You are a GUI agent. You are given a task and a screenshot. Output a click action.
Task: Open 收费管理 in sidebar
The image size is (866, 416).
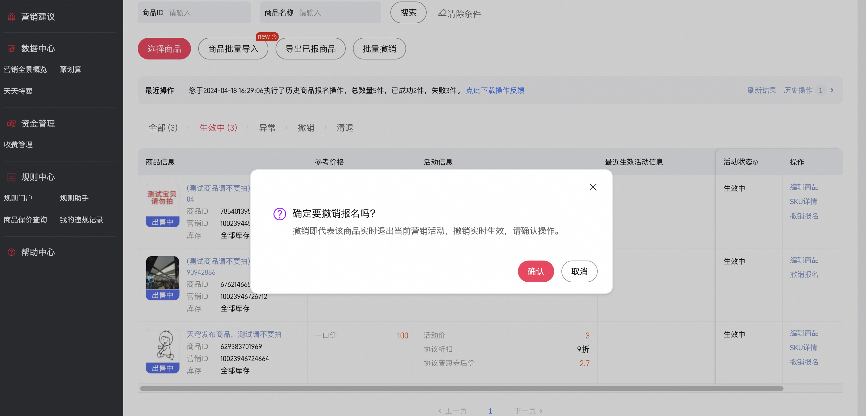(18, 145)
